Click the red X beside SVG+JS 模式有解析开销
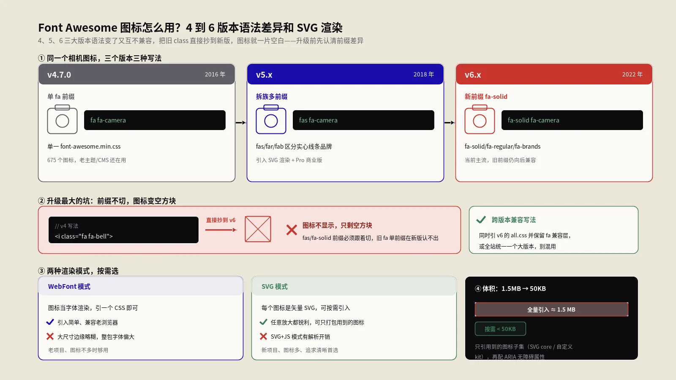This screenshot has width=676, height=380. 263,337
